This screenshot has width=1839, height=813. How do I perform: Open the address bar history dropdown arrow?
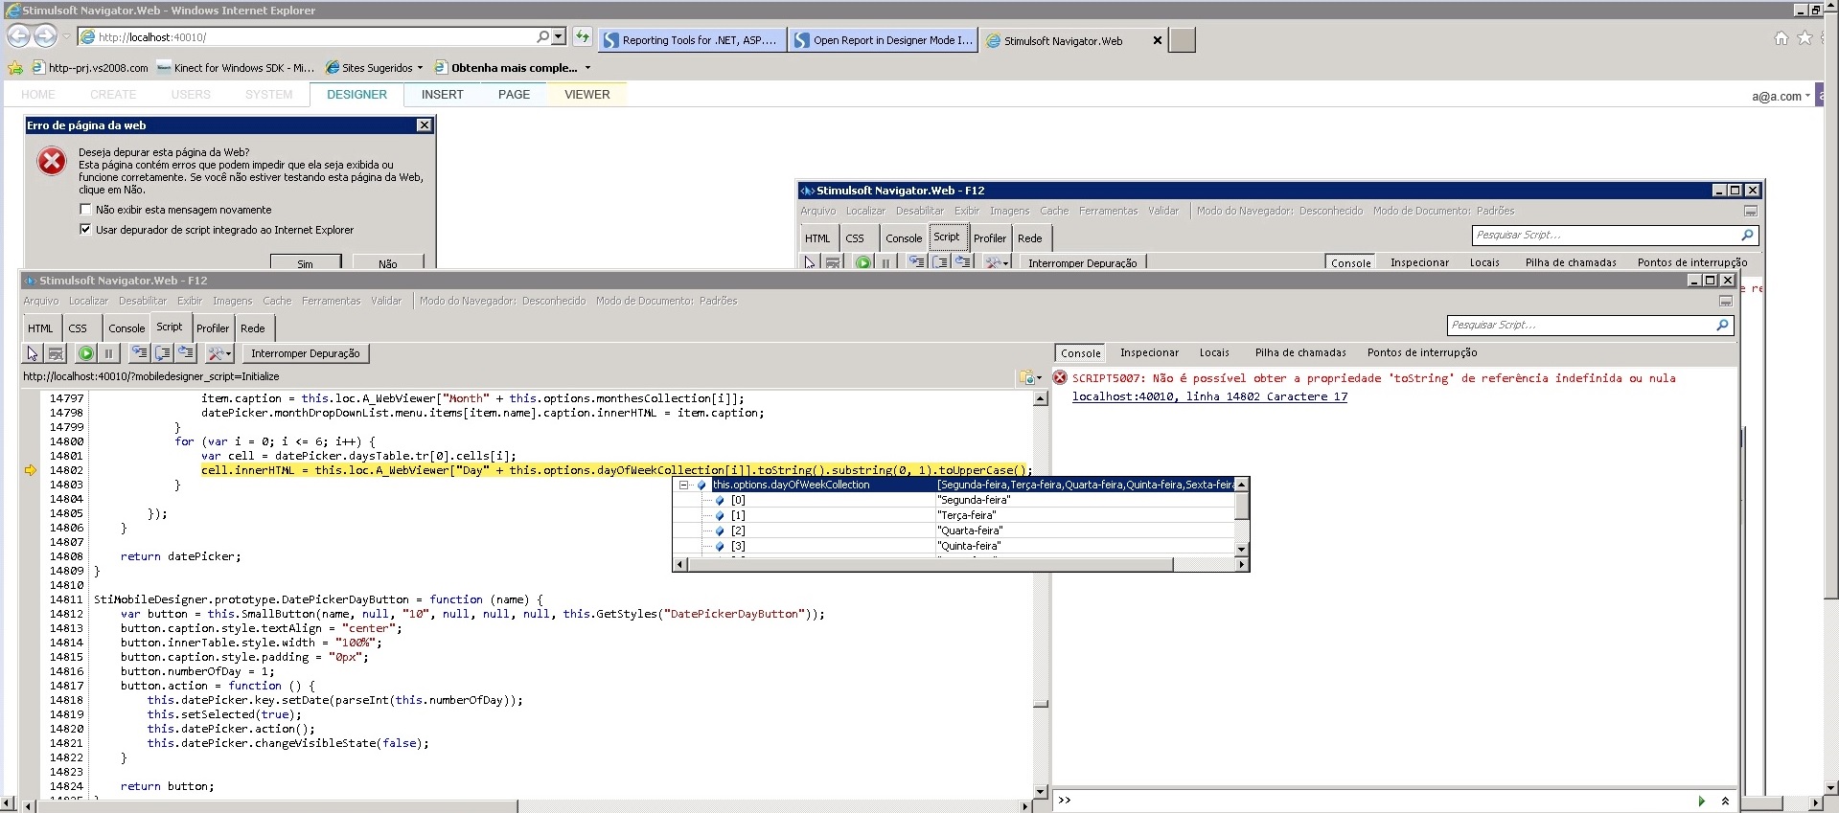(x=559, y=36)
